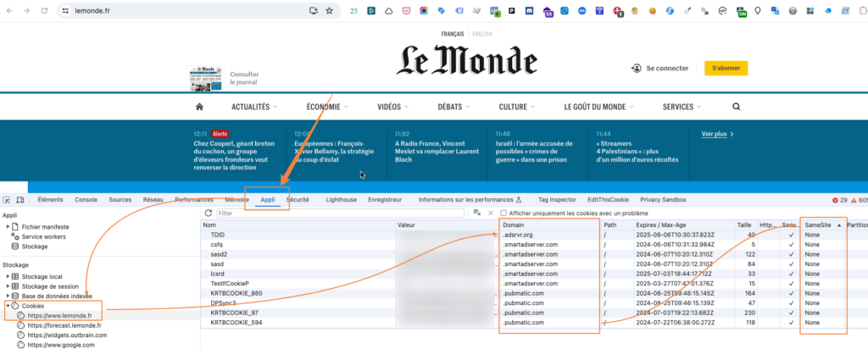Screen dimensions: 868x349
Task: Open the red Pocket extension icon
Action: click(406, 10)
